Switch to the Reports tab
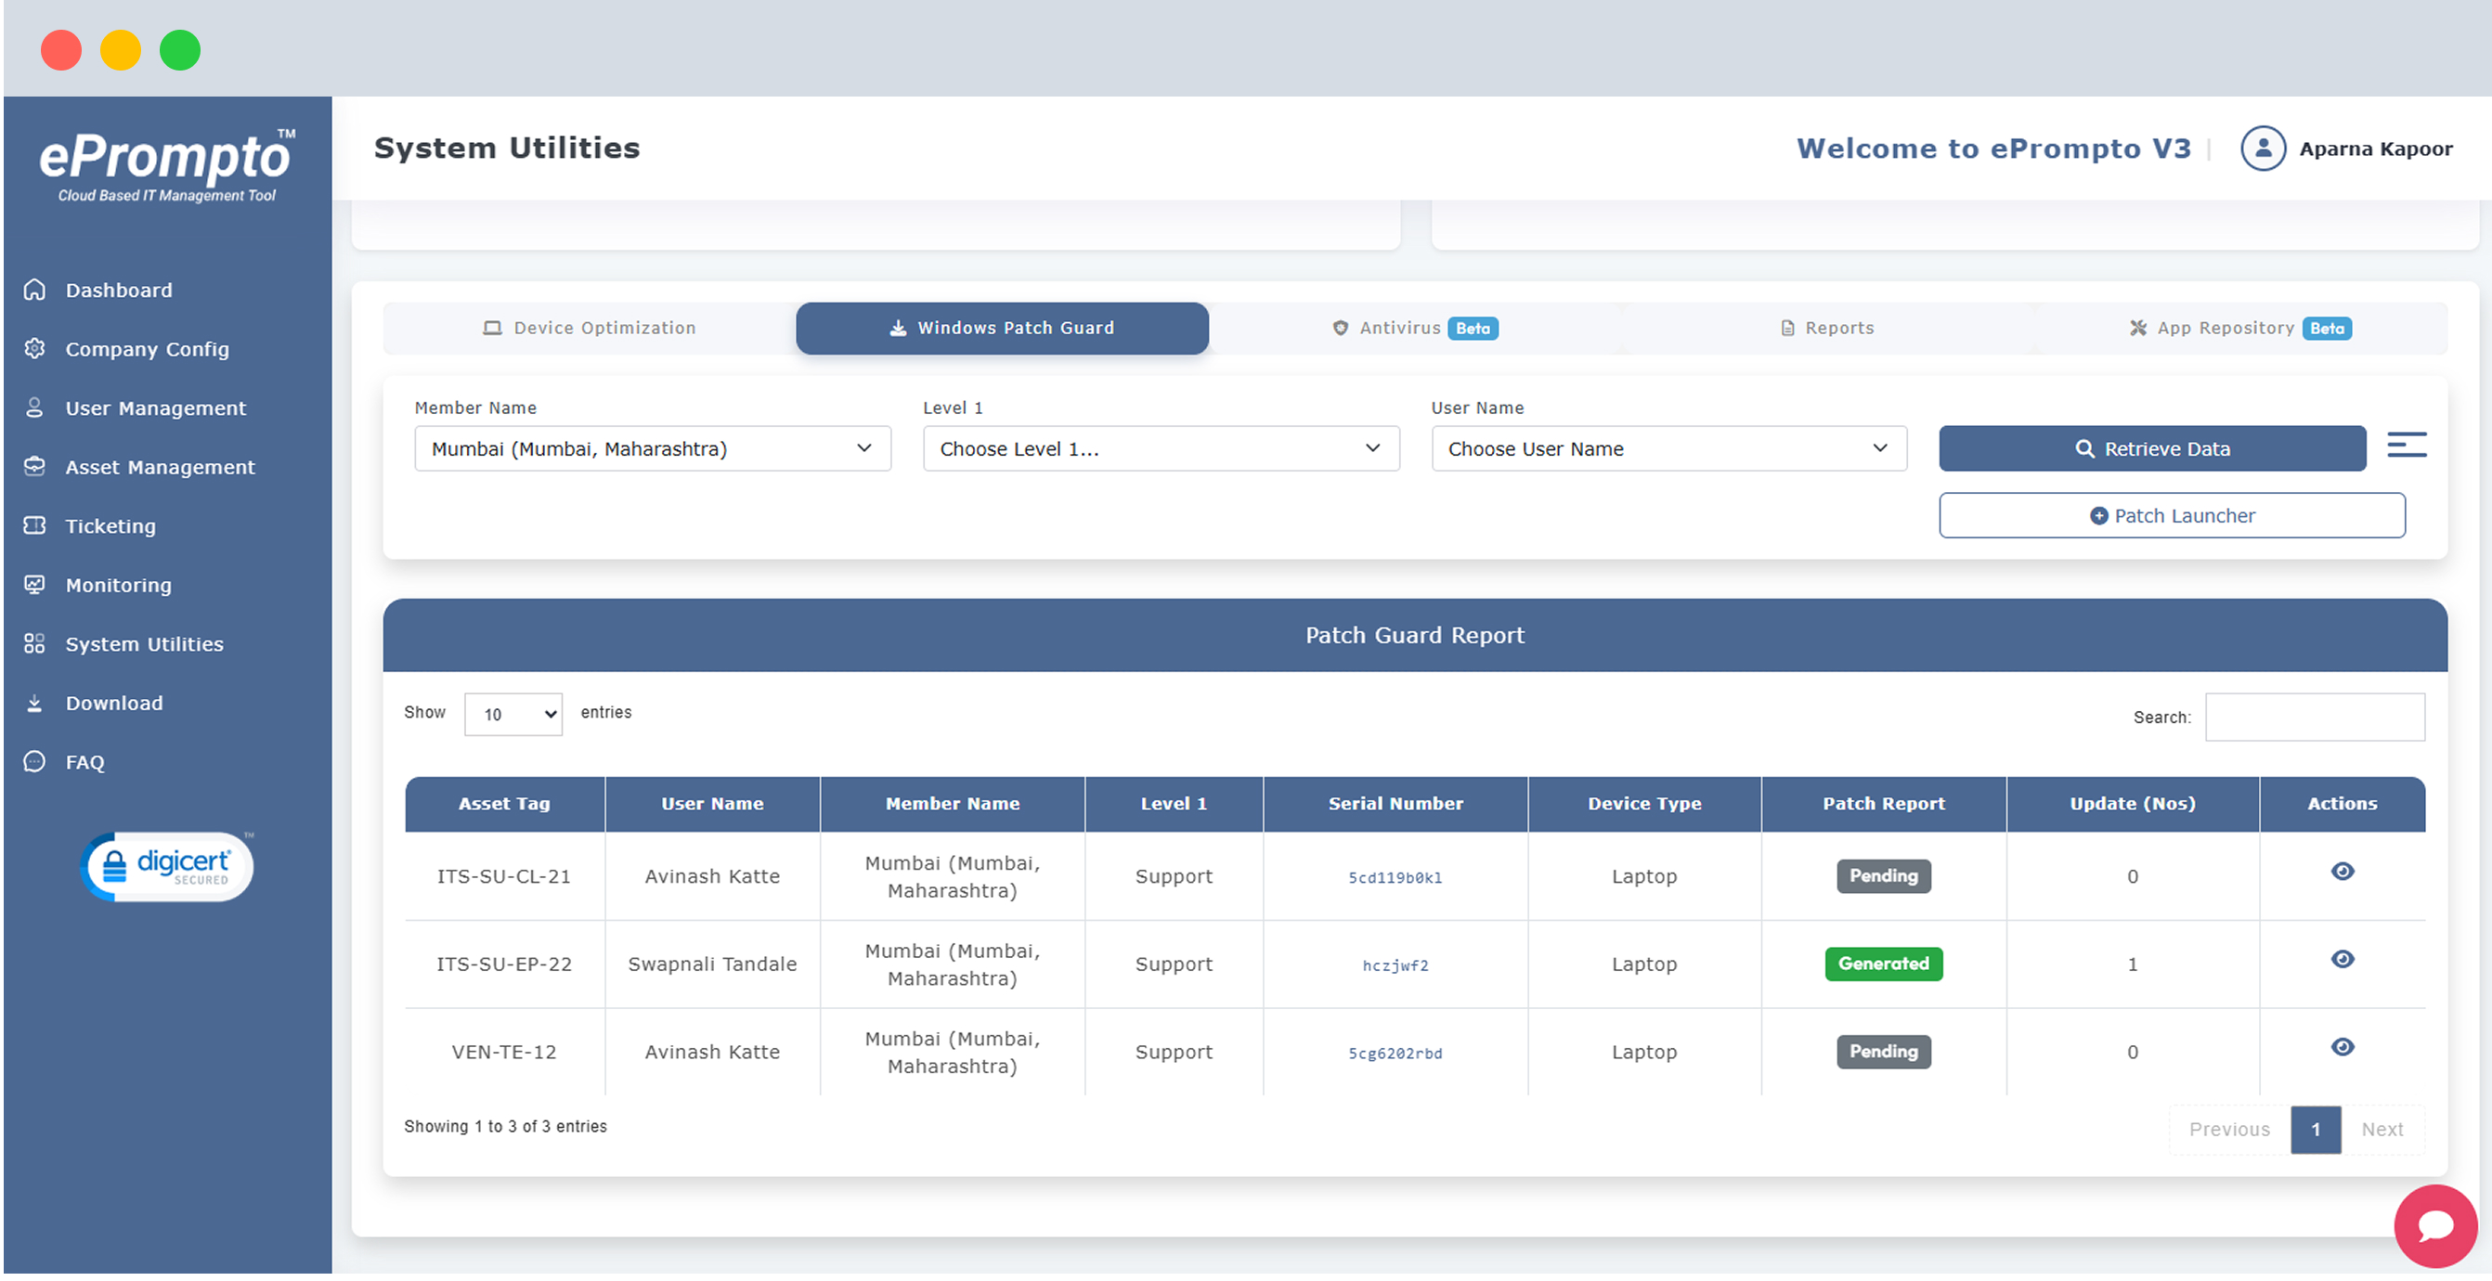Viewport: 2492px width, 1281px height. click(1827, 329)
